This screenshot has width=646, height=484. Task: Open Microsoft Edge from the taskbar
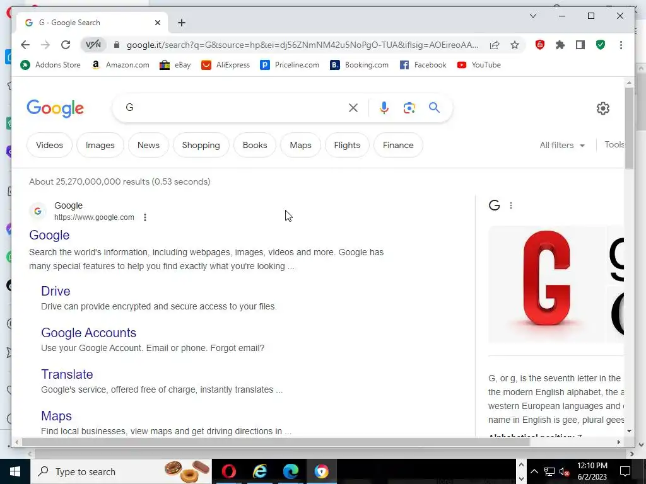(290, 471)
